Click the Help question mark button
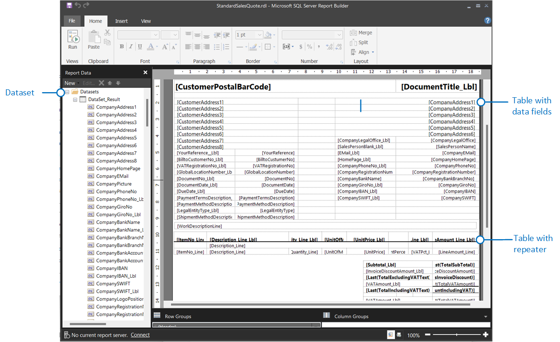This screenshot has width=560, height=342. coord(487,20)
